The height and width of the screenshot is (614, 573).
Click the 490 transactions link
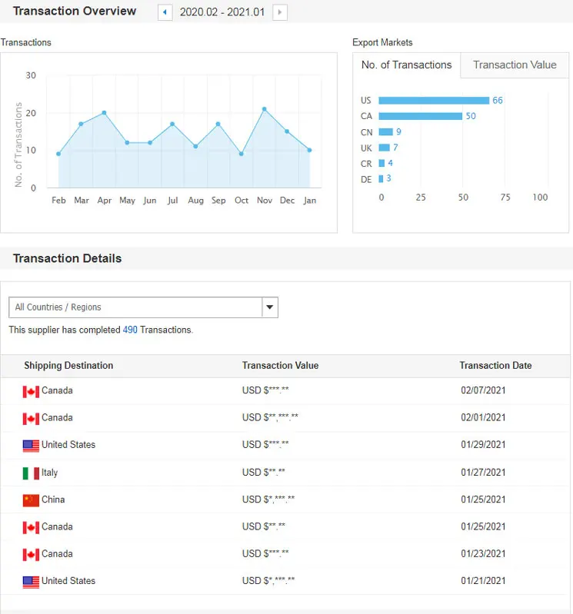click(x=130, y=330)
